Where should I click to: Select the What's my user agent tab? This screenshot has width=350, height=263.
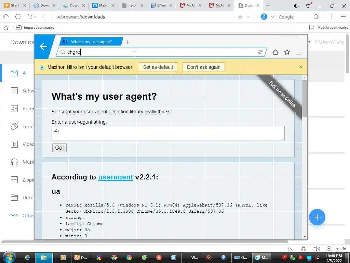pyautogui.click(x=91, y=41)
